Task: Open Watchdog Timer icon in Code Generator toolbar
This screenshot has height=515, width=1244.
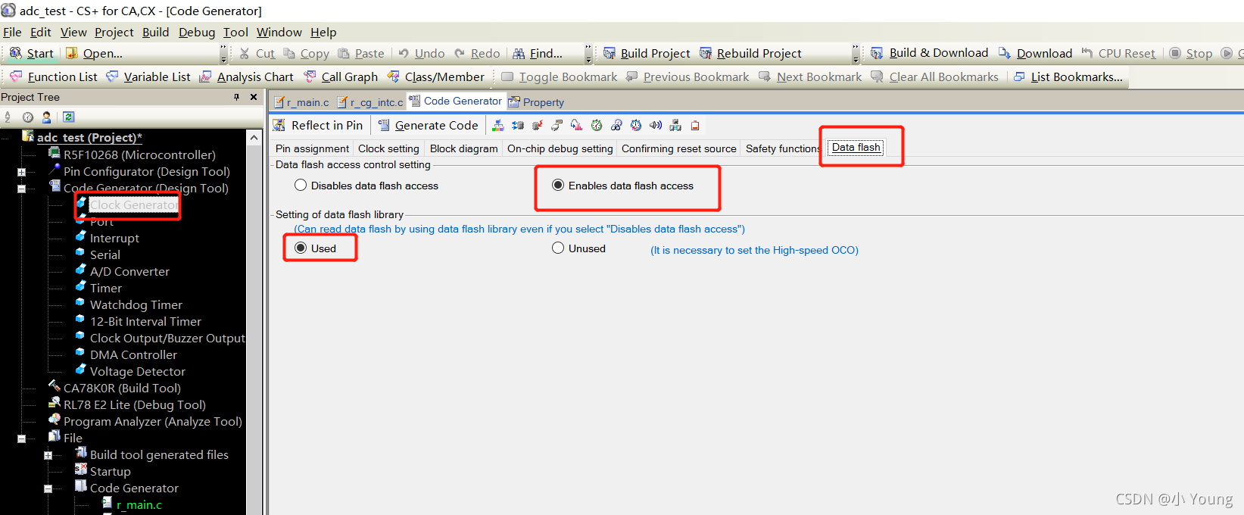Action: [x=616, y=126]
